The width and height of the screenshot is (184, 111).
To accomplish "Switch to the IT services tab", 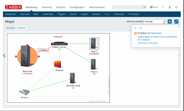I will coord(133,14).
